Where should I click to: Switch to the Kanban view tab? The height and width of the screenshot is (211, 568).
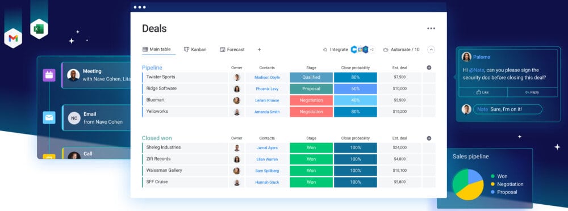click(x=195, y=49)
